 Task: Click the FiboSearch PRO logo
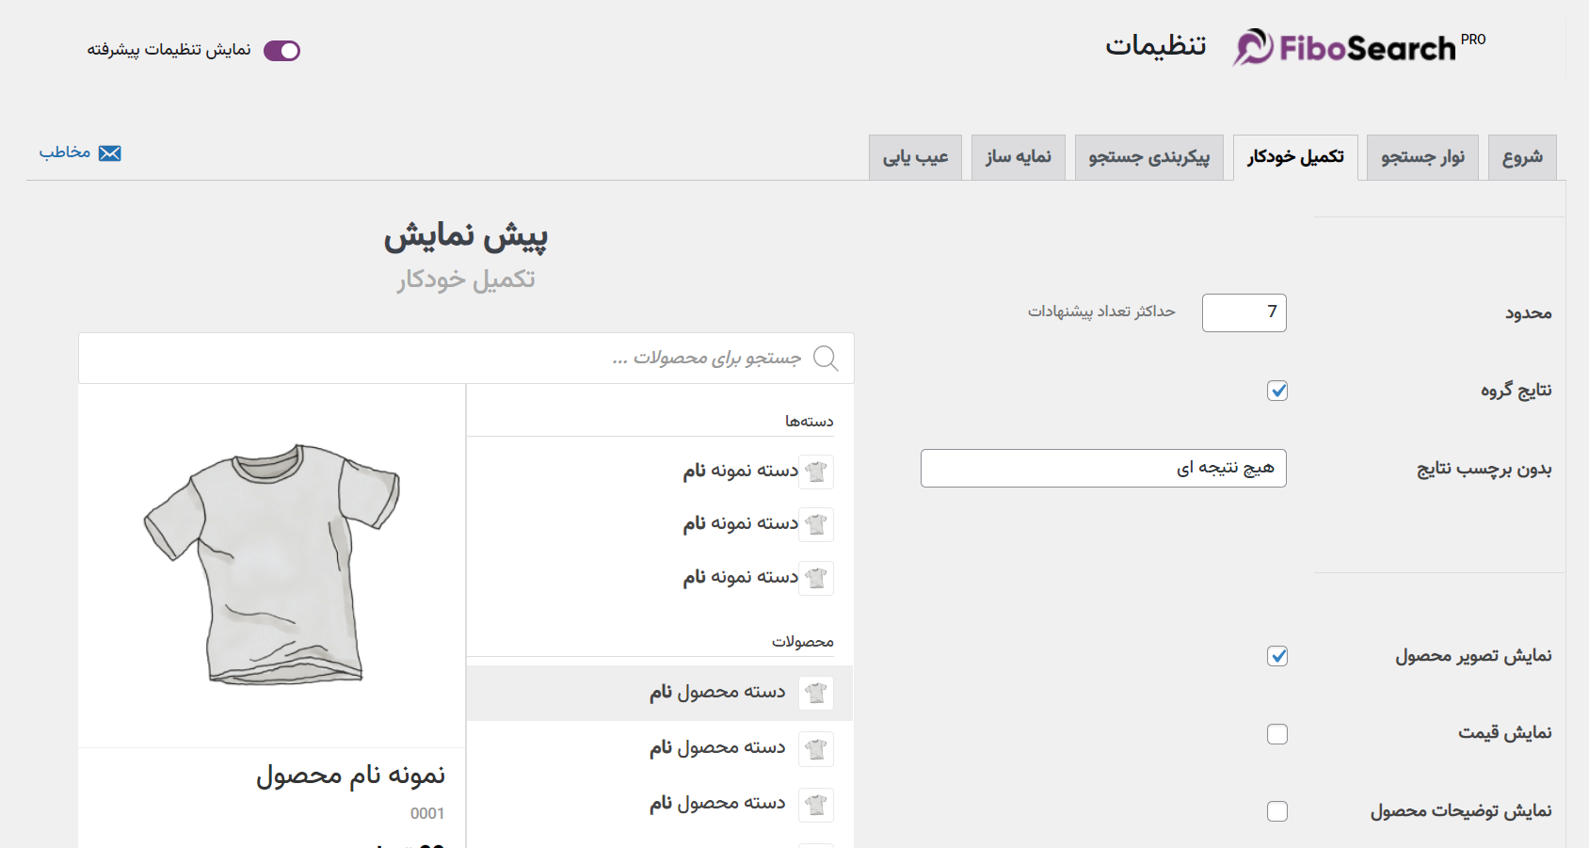coord(1359,47)
